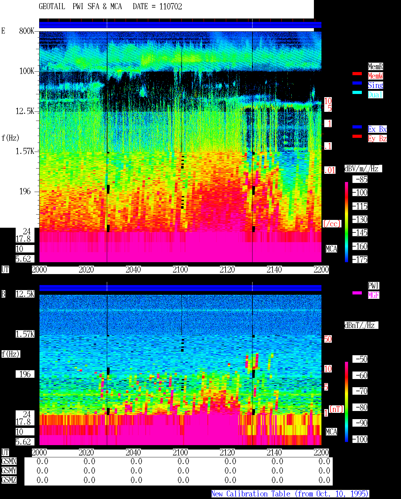Click the red MemW legend swatch
The height and width of the screenshot is (499, 401).
[357, 74]
